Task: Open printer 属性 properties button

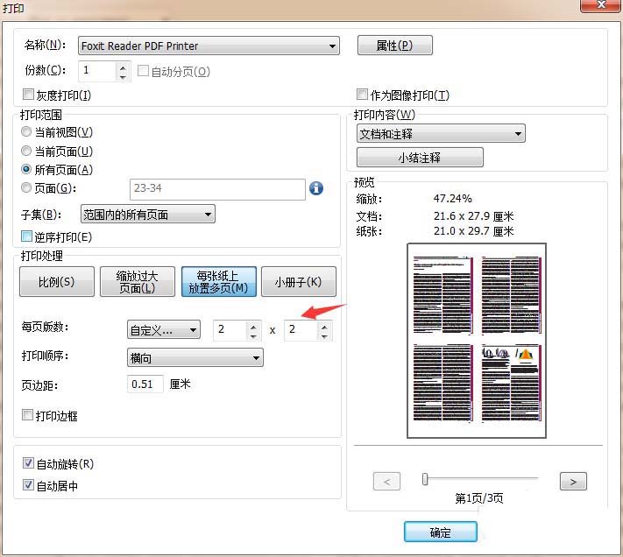Action: (x=394, y=46)
